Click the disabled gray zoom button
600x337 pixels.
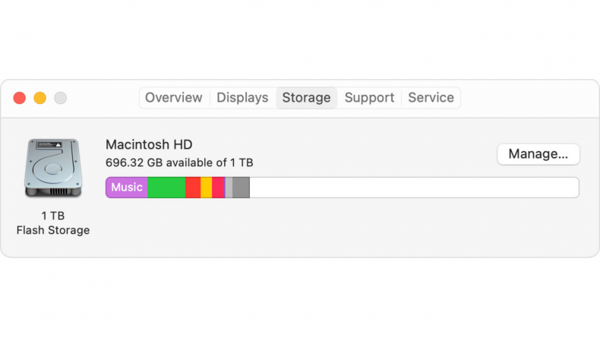[60, 98]
